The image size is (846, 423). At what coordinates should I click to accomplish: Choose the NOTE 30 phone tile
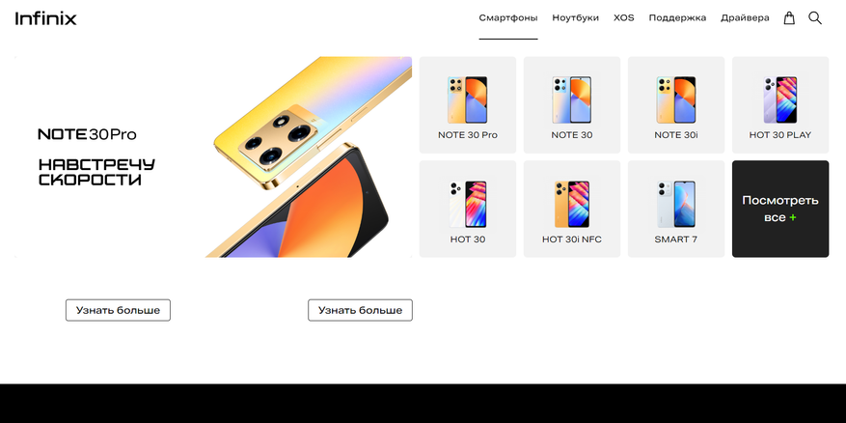coord(572,105)
